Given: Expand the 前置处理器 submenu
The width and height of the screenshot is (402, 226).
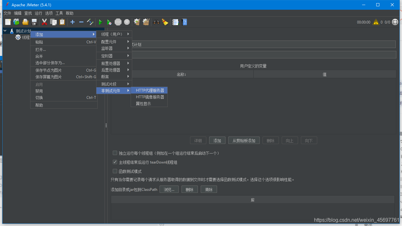Looking at the screenshot, I should pyautogui.click(x=114, y=63).
